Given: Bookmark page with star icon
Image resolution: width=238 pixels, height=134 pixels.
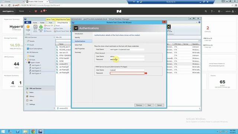Looking at the screenshot, I should [x=232, y=5].
